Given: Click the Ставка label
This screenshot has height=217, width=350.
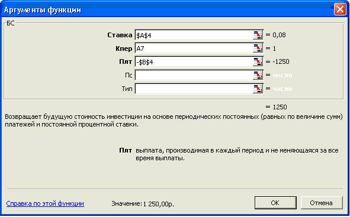Looking at the screenshot, I should [x=120, y=35].
